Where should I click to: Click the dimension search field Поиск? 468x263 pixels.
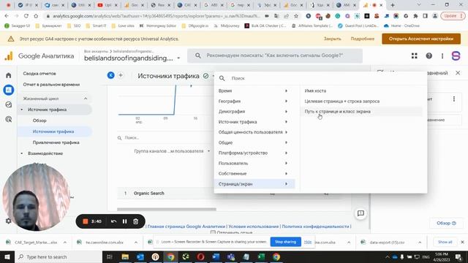click(320, 78)
